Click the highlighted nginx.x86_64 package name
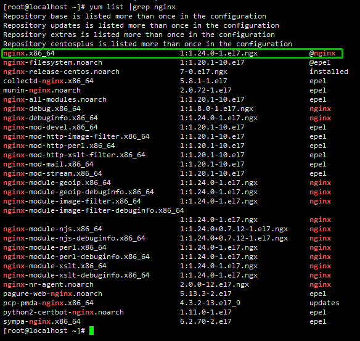Viewport: 360px width, 341px height. tap(29, 53)
